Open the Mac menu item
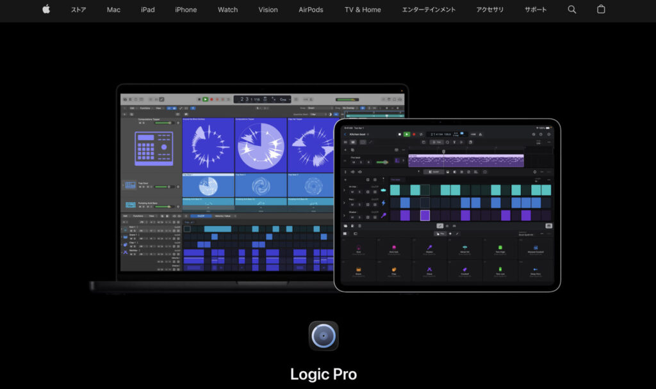Image resolution: width=656 pixels, height=389 pixels. coord(113,10)
